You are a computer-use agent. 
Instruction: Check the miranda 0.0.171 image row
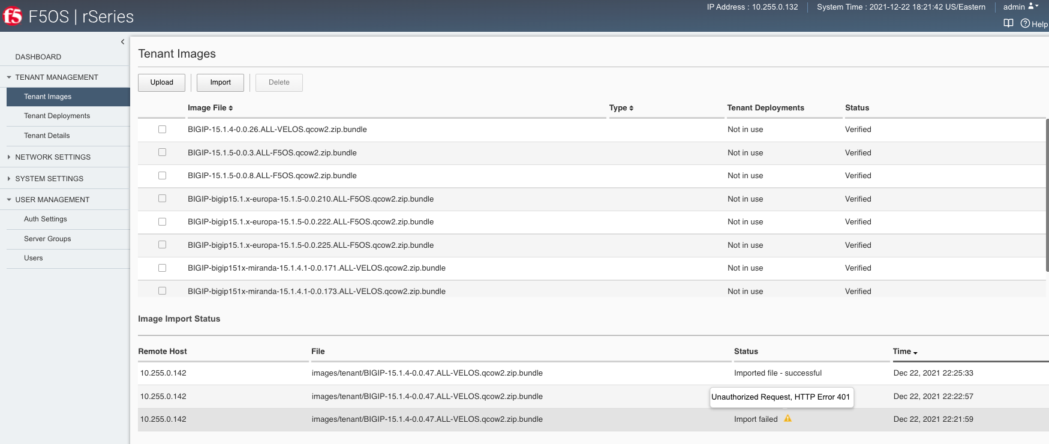[162, 268]
